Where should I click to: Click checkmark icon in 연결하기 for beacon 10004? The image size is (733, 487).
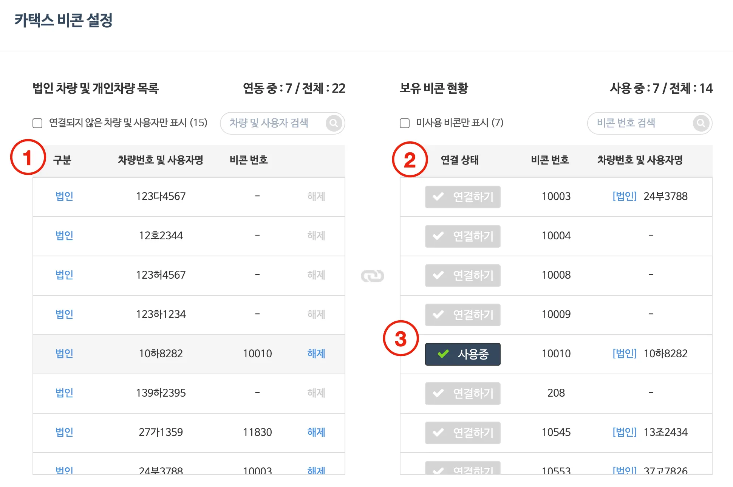[x=438, y=236]
